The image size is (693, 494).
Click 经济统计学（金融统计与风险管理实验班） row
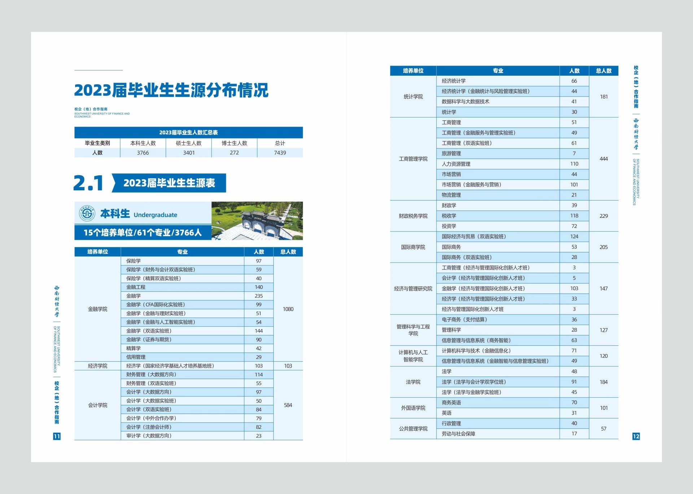click(x=513, y=91)
